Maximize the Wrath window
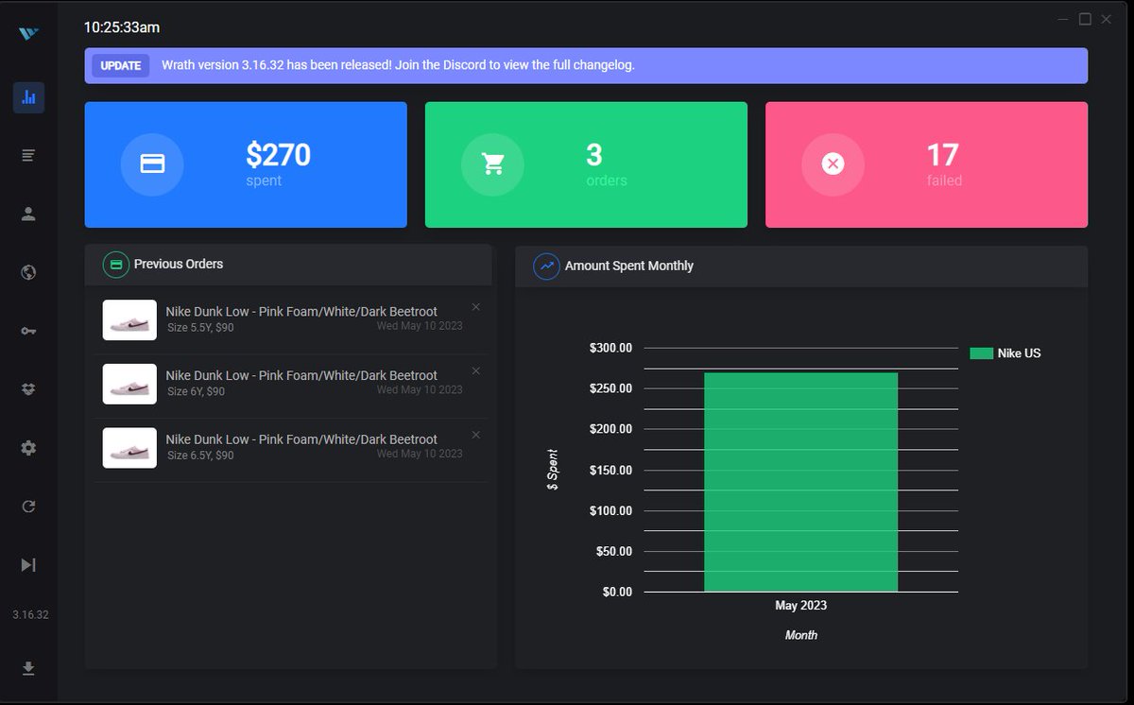This screenshot has width=1134, height=705. [1085, 19]
